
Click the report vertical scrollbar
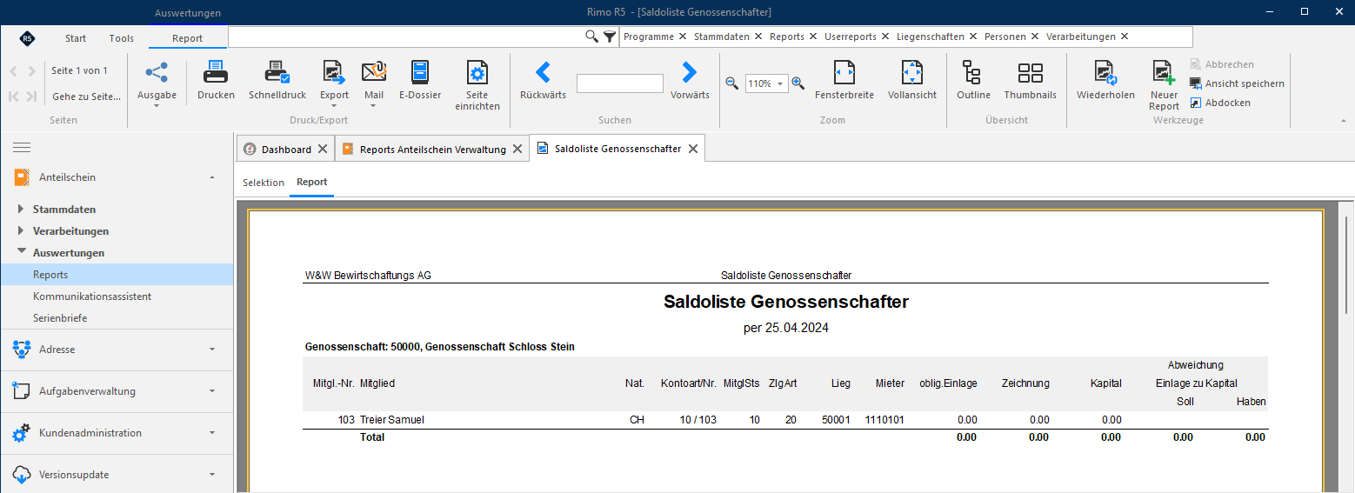tap(1348, 265)
